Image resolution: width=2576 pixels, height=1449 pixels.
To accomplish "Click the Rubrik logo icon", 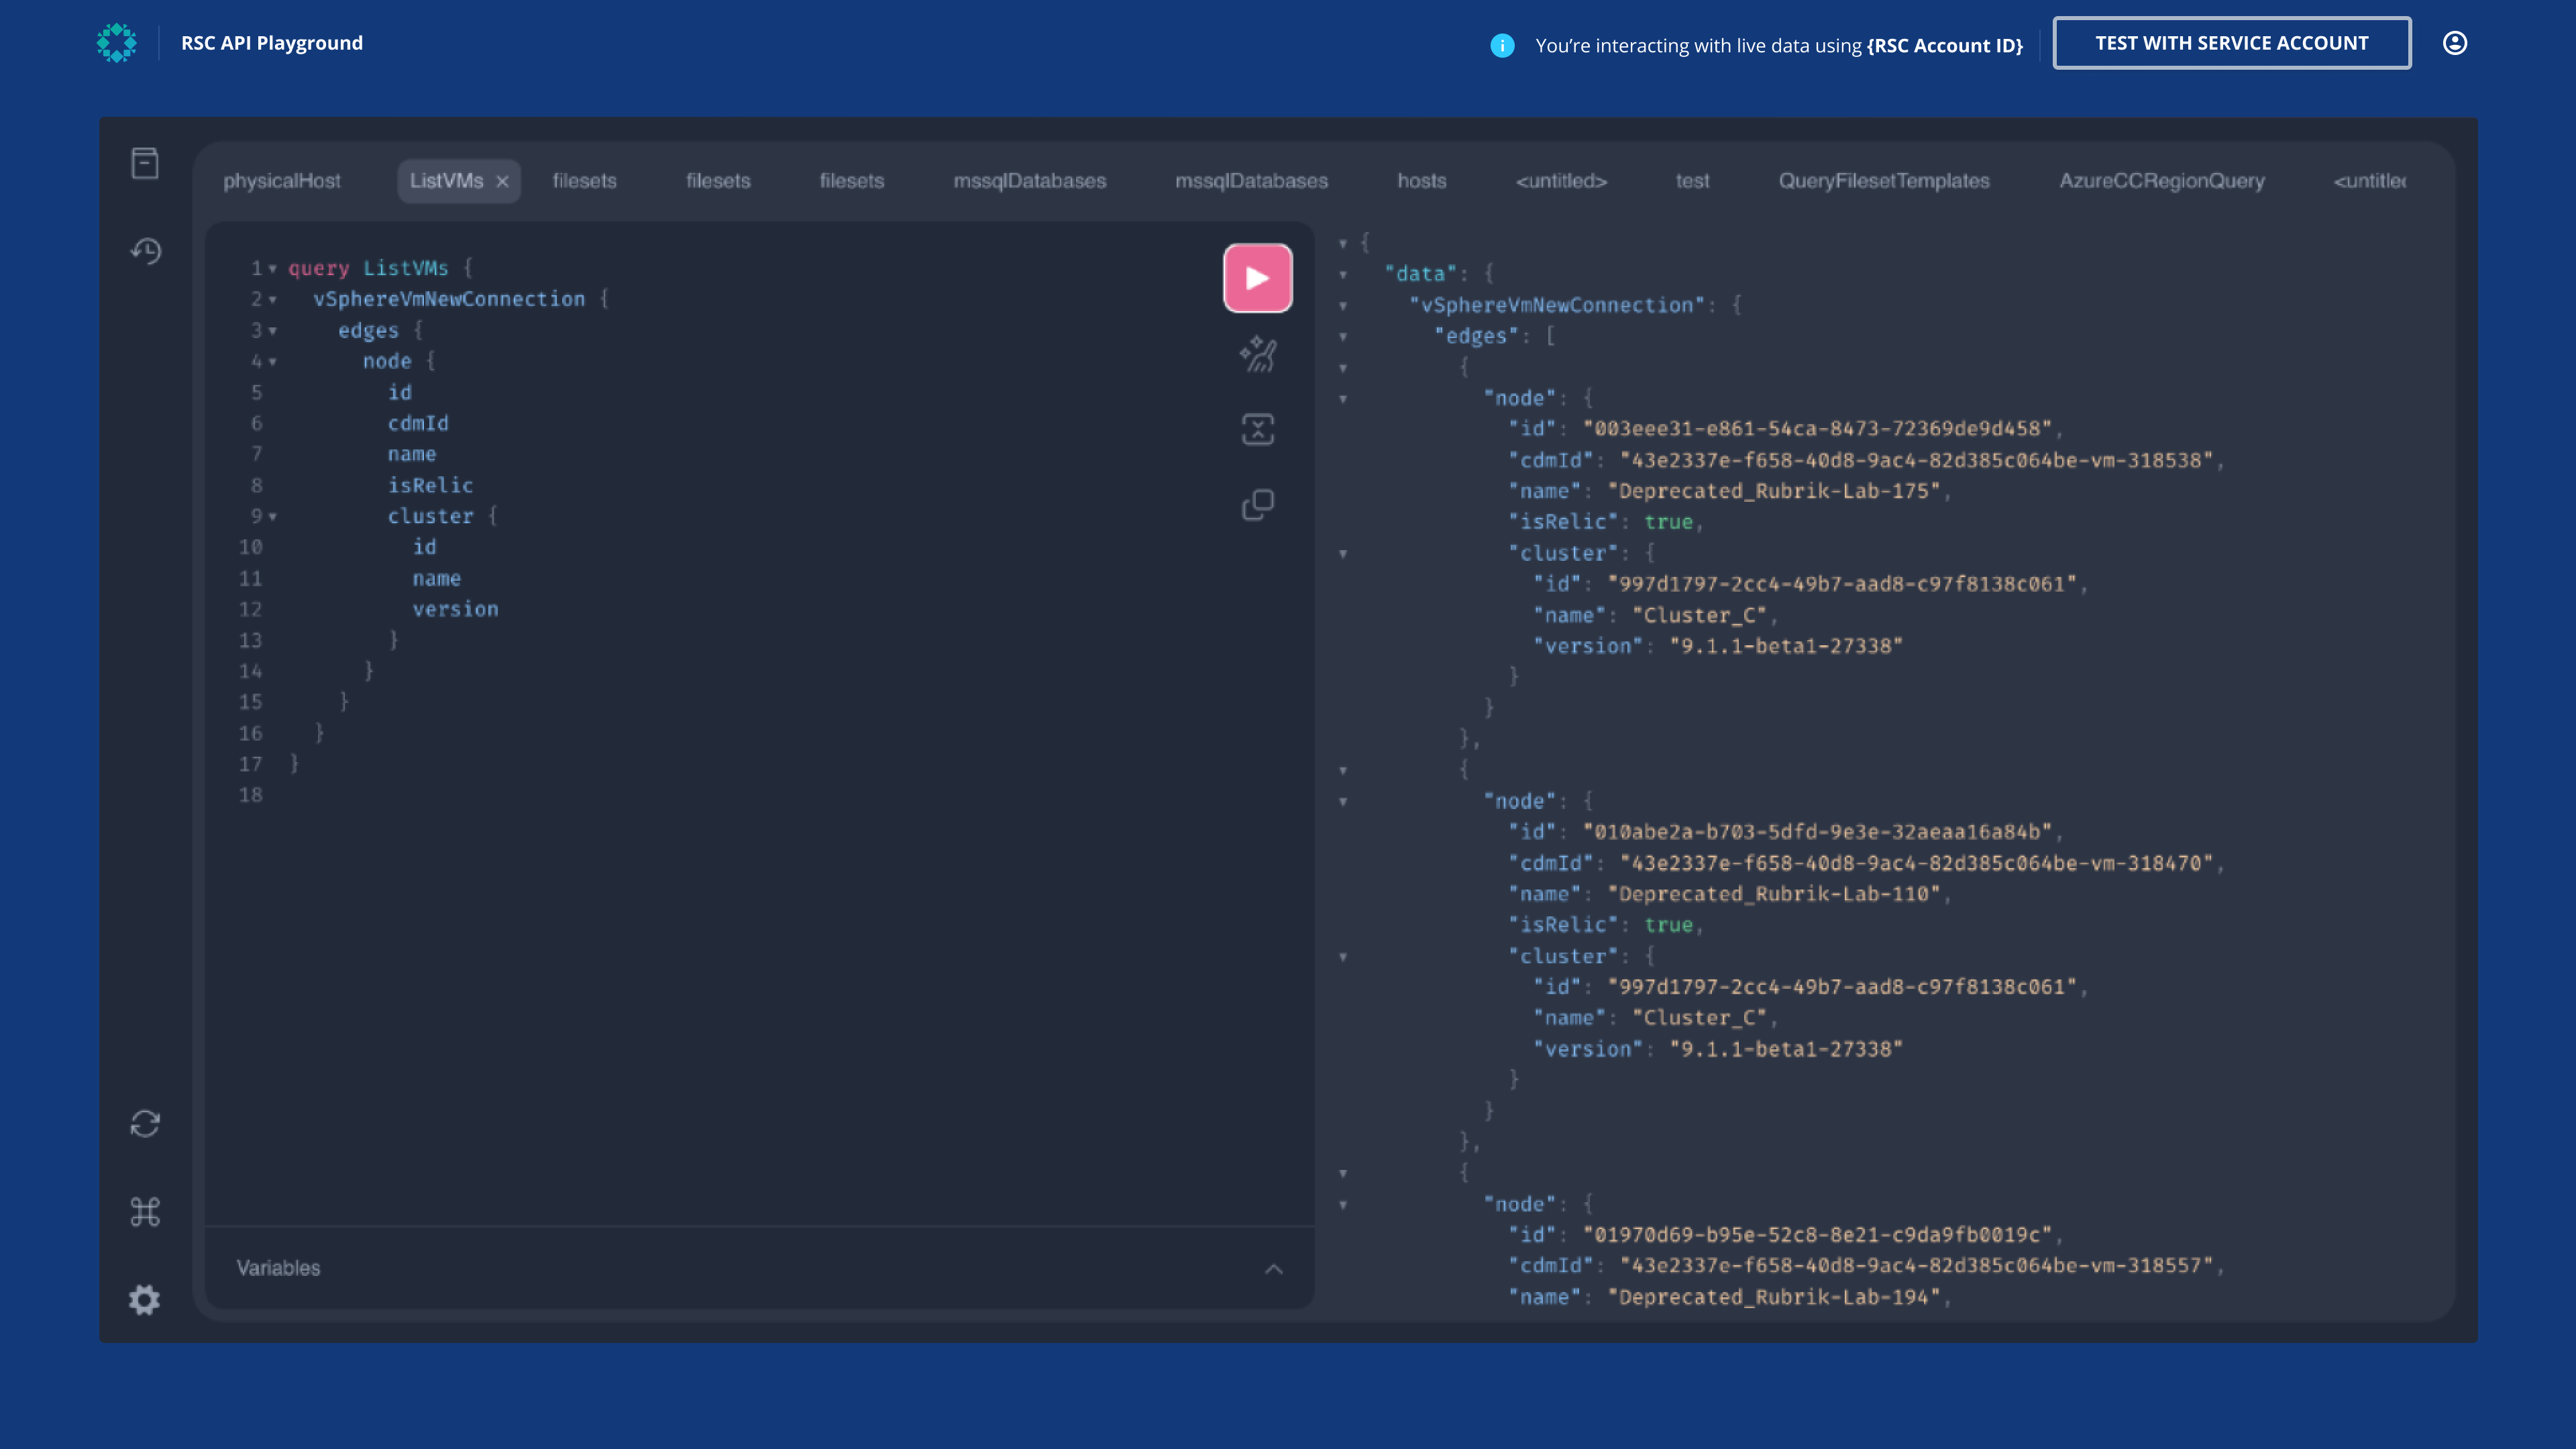I will [117, 43].
